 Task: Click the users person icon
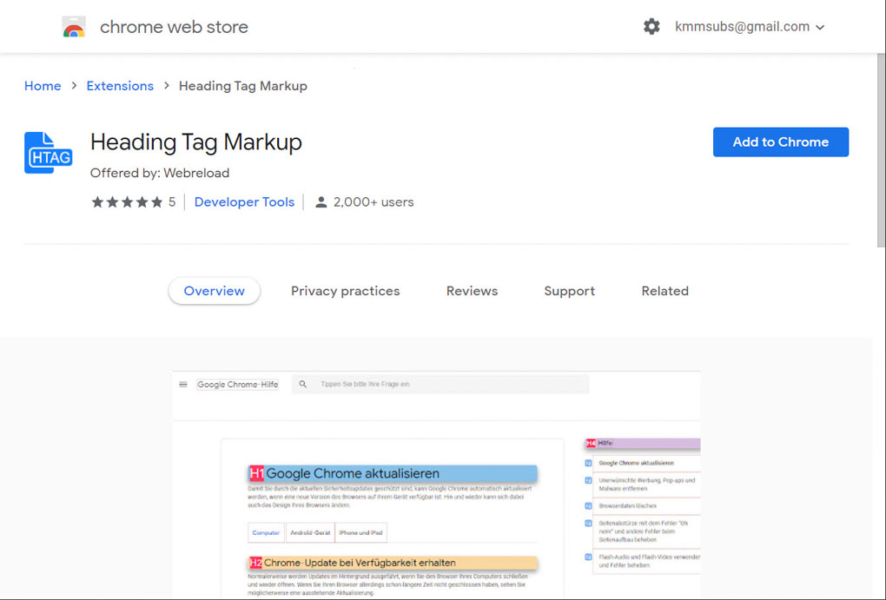point(321,202)
